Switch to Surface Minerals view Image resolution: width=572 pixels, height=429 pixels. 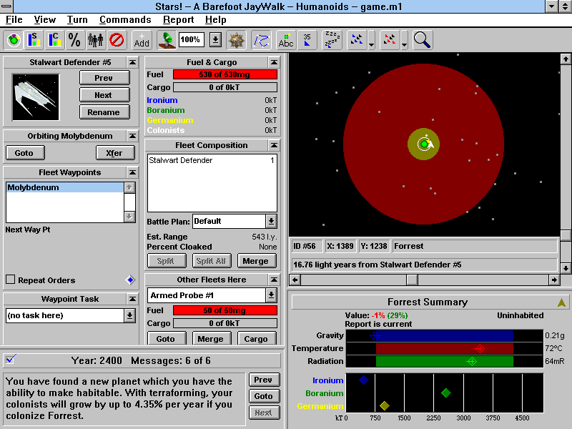(x=34, y=40)
